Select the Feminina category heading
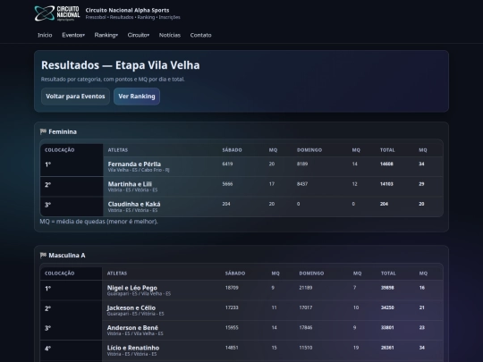The width and height of the screenshot is (483, 362). (63, 131)
